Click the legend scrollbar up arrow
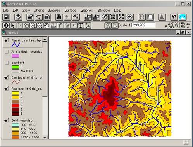 [x=45, y=39]
